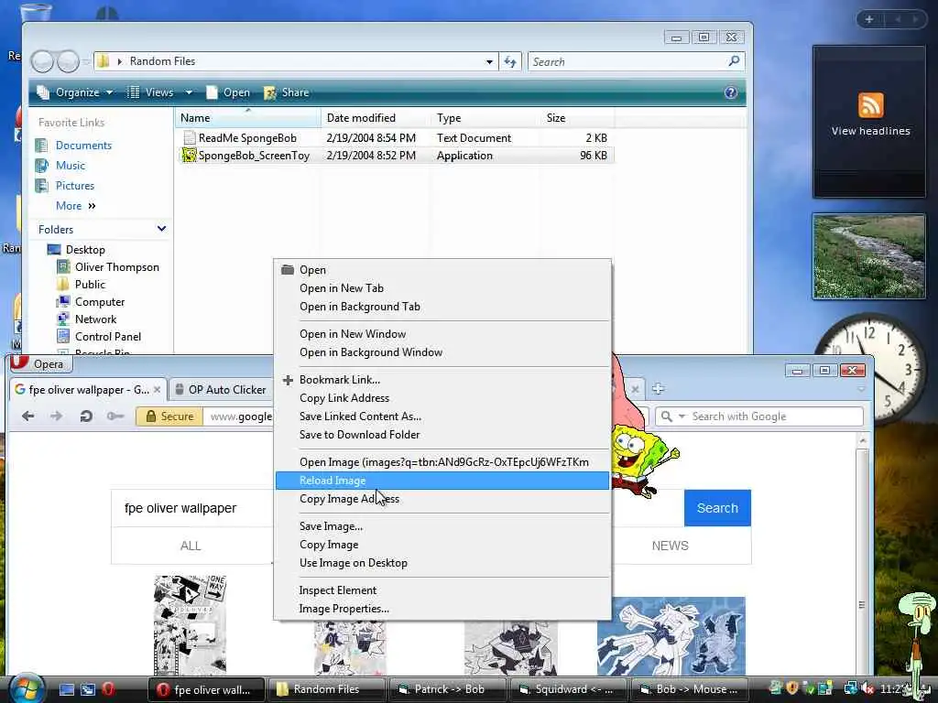
Task: Click Opera new tab plus button
Action: [658, 389]
